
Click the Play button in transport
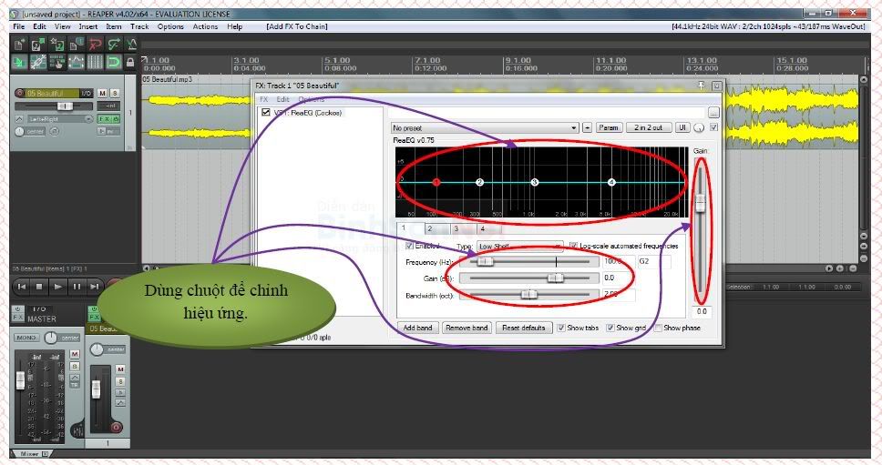[x=57, y=286]
